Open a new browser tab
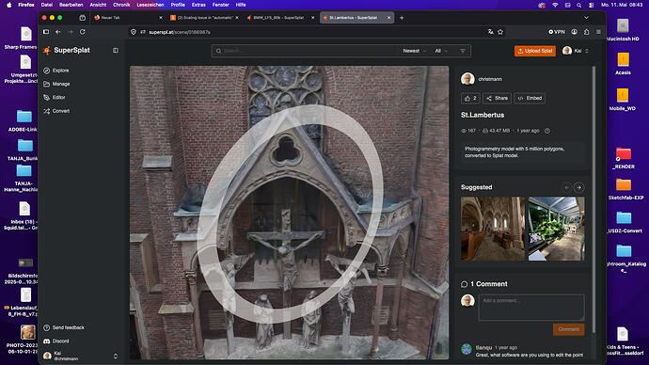The height and width of the screenshot is (365, 649). tap(402, 18)
